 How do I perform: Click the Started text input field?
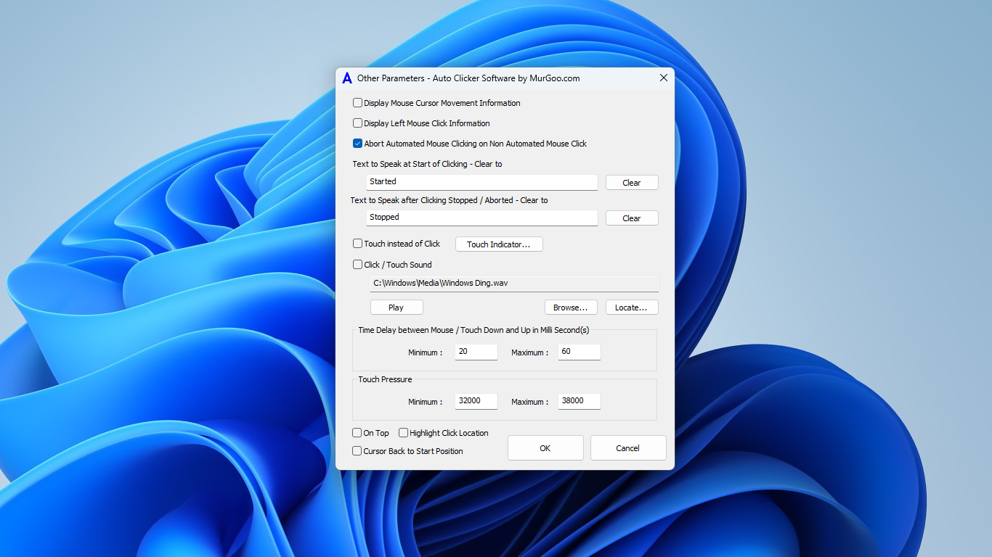[x=481, y=182]
